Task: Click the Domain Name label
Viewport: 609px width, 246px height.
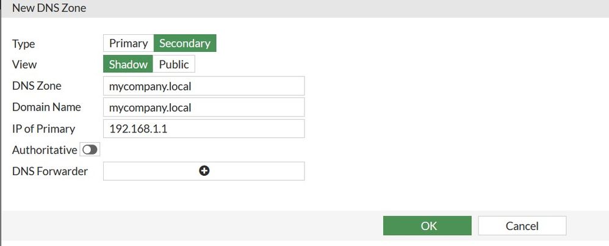Action: click(46, 107)
